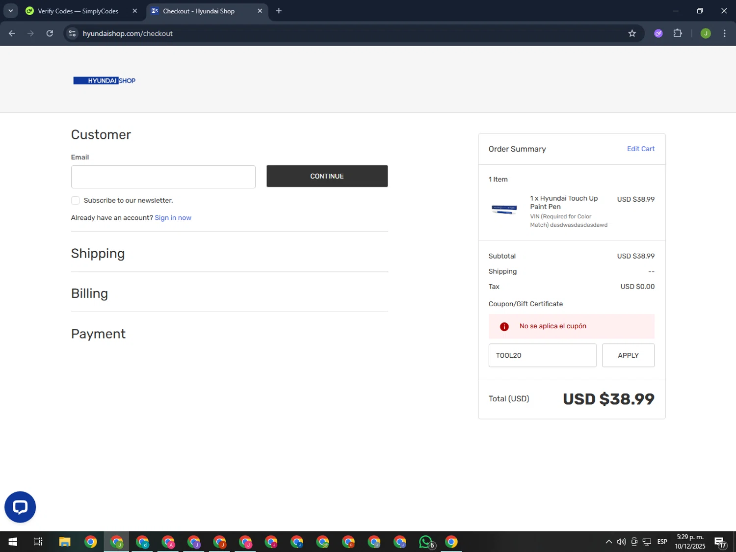This screenshot has width=736, height=552.
Task: Click the "Total (USD)" label
Action: [509, 398]
